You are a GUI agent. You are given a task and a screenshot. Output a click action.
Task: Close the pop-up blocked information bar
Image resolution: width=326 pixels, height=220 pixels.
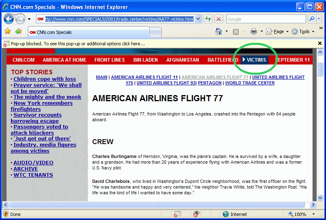tap(320, 43)
